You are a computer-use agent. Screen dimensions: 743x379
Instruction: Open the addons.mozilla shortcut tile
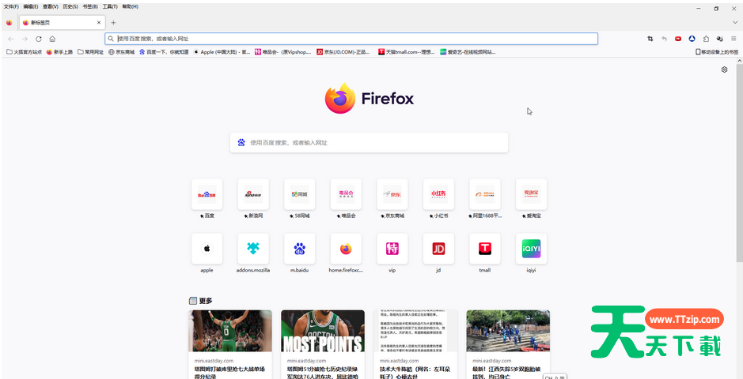point(253,249)
